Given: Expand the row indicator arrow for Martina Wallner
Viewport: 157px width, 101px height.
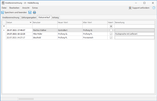Looking at the screenshot, I should tap(4, 30).
